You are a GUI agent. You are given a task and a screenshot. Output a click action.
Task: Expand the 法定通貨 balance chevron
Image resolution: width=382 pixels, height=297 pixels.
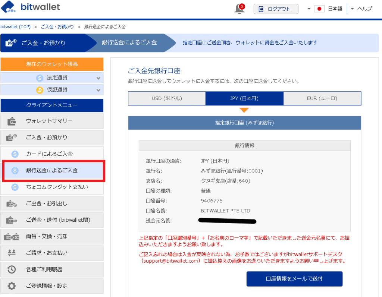click(x=98, y=78)
